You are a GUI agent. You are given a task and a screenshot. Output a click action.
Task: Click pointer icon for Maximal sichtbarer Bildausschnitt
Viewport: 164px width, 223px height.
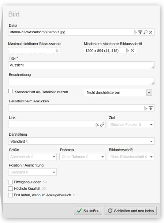pos(57,50)
